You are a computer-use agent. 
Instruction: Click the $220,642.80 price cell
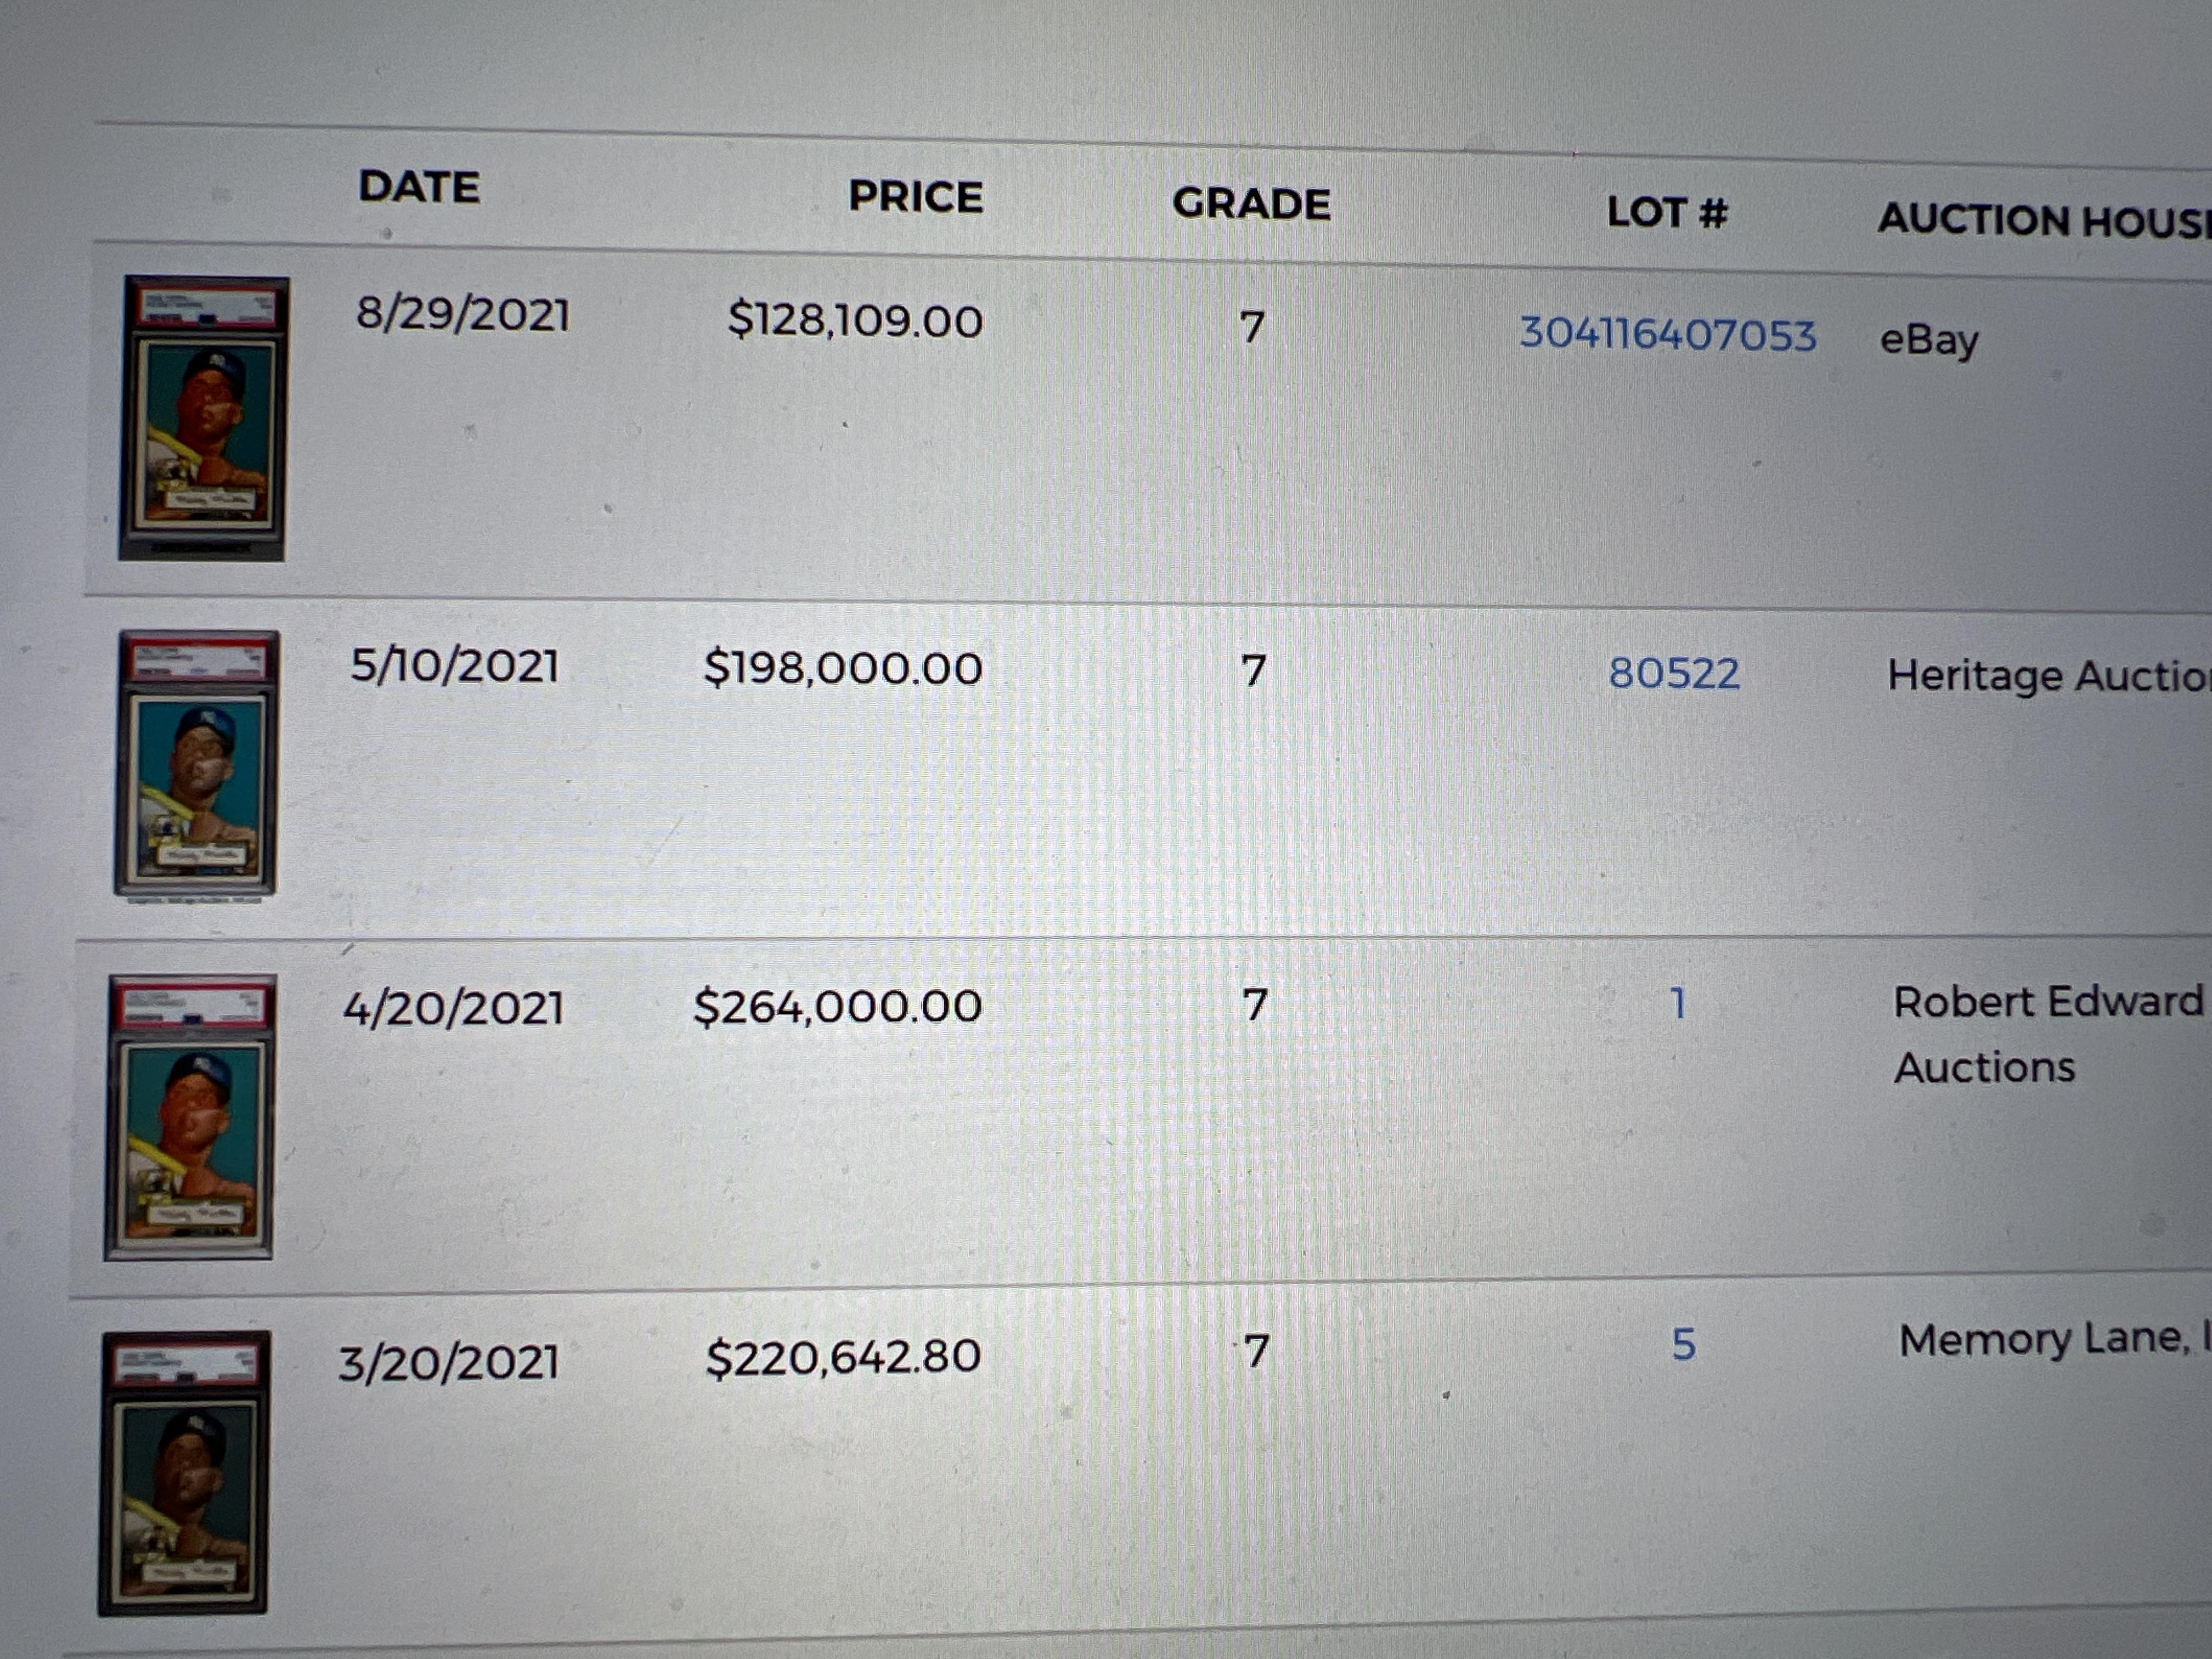pyautogui.click(x=843, y=1357)
